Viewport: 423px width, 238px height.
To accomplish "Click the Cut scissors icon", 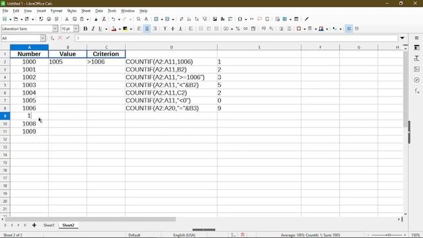I will pyautogui.click(x=67, y=19).
